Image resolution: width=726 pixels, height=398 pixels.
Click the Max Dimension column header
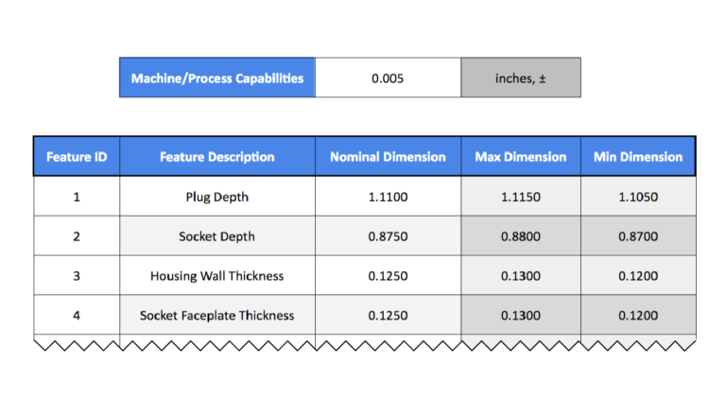coord(521,157)
